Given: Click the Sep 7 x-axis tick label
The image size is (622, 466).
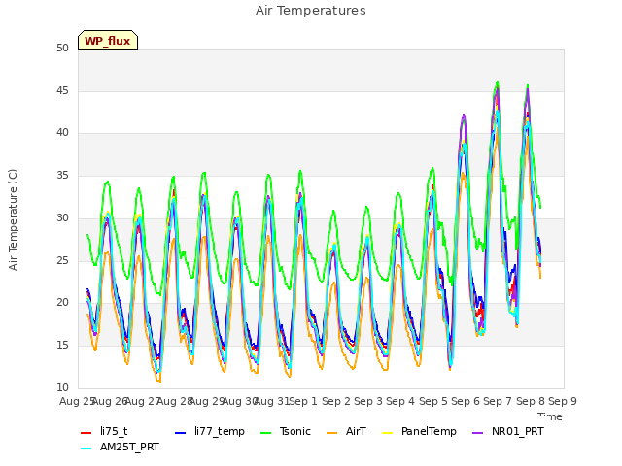Looking at the screenshot, I should click(498, 401).
